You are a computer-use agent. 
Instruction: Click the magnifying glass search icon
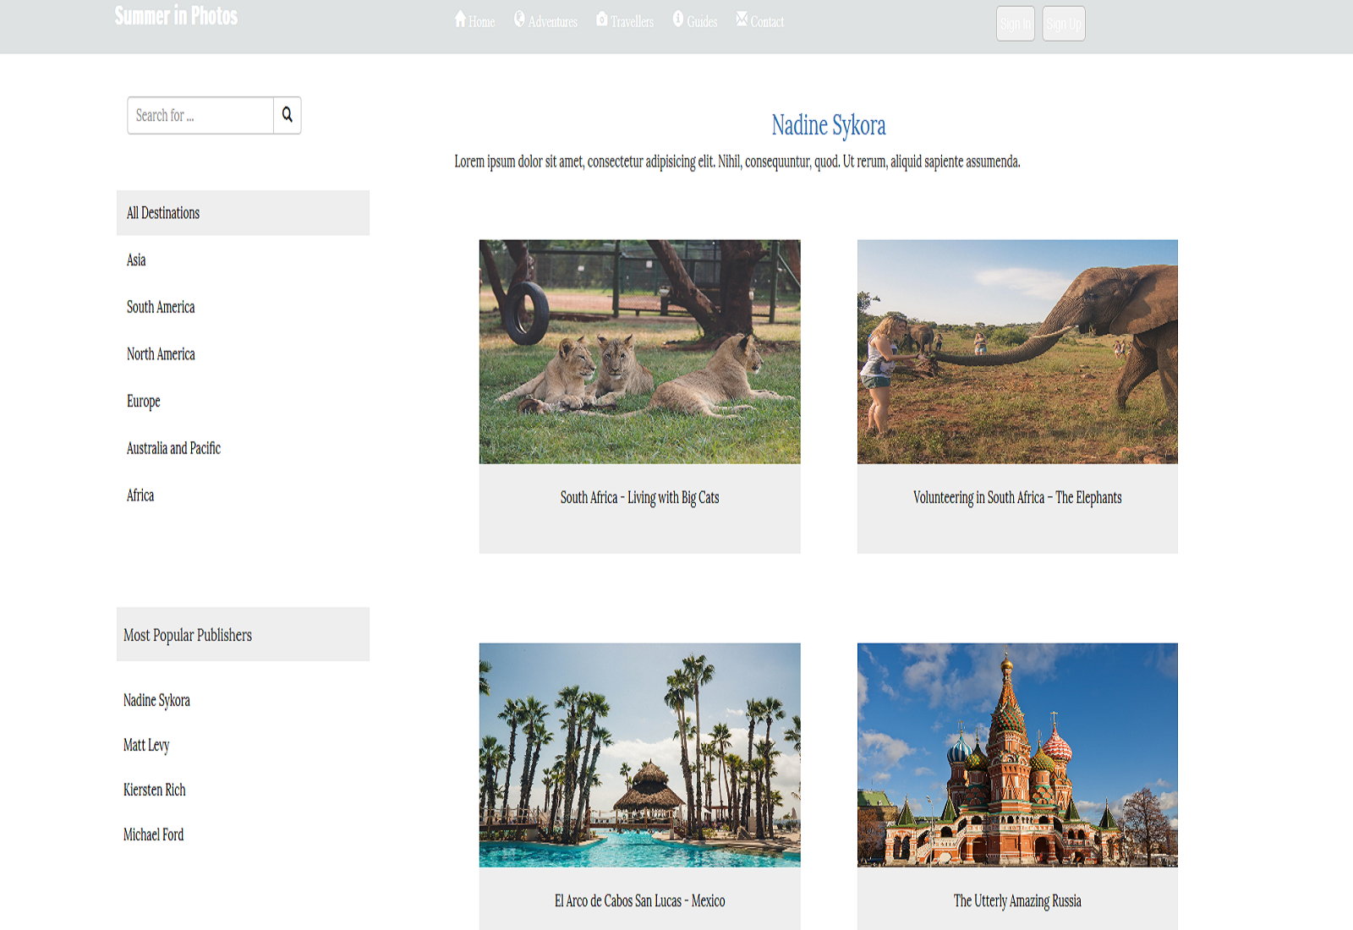pyautogui.click(x=287, y=115)
